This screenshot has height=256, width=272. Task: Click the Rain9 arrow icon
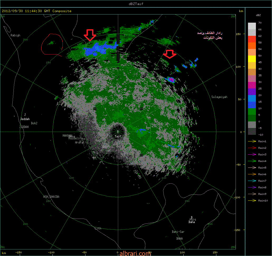252,194
